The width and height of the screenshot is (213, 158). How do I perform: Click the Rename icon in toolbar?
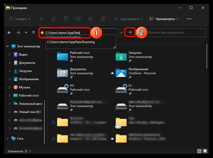[x=78, y=19]
